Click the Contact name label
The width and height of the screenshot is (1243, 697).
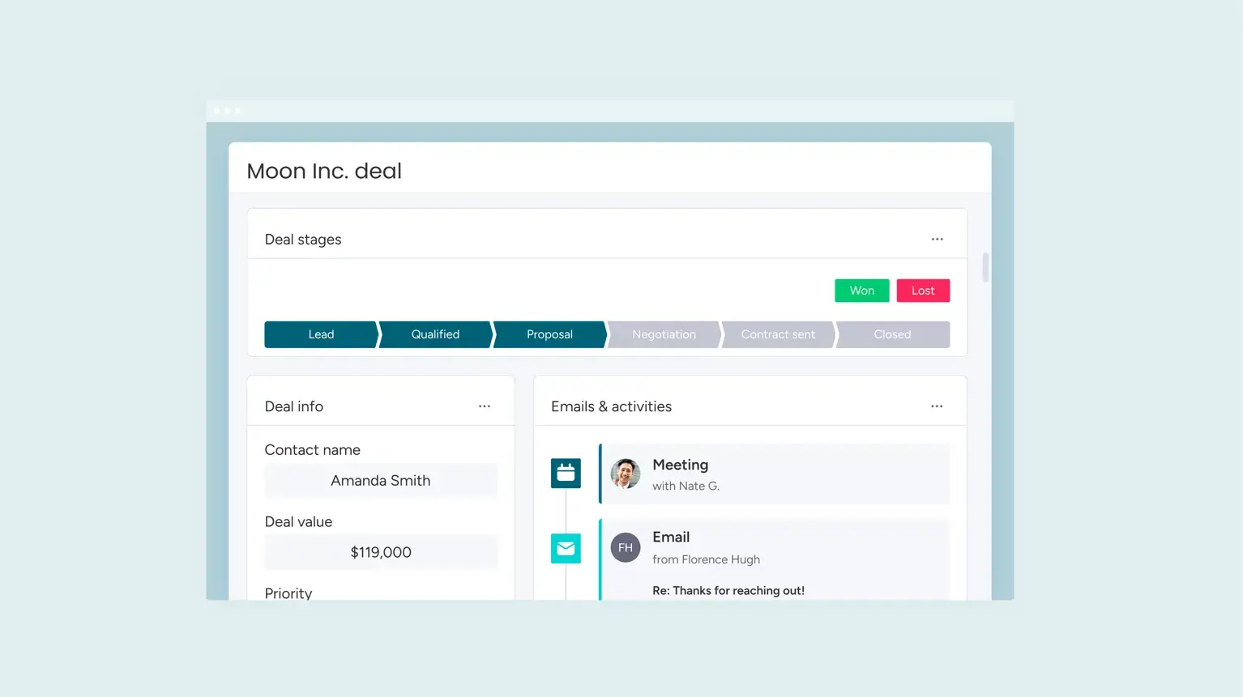[313, 450]
